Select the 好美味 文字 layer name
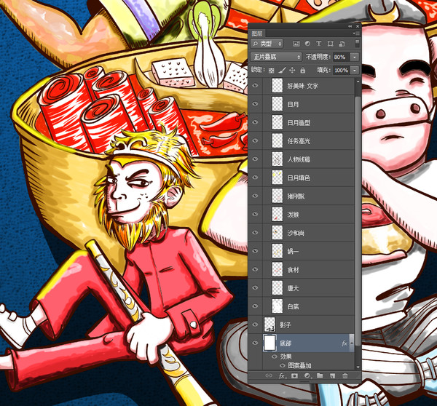Image resolution: width=437 pixels, height=406 pixels. pos(303,86)
